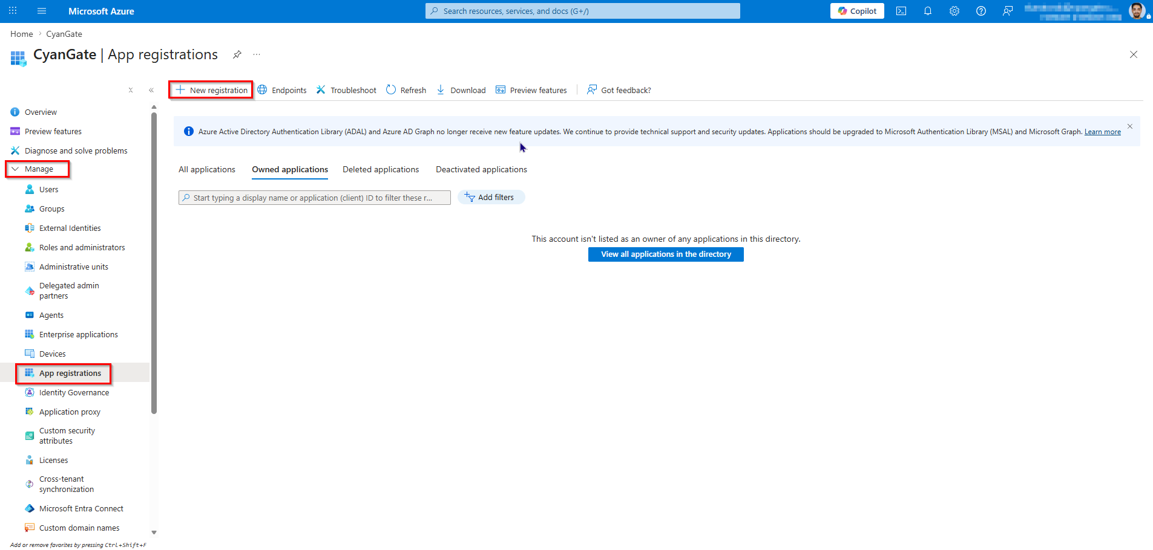
Task: Show the Deactivated applications tab
Action: point(481,169)
